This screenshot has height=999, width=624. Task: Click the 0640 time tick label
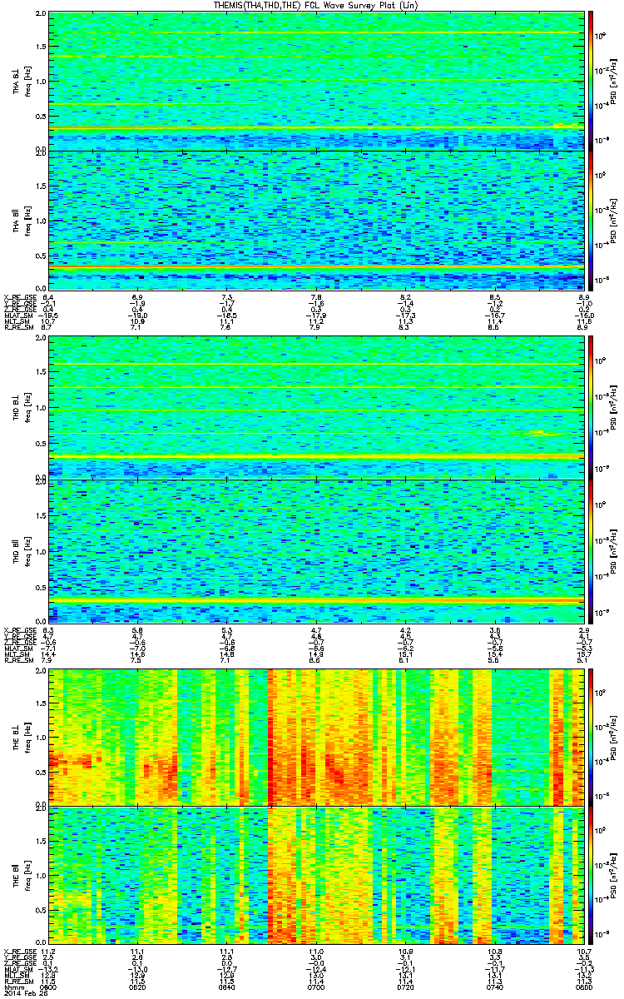point(227,987)
